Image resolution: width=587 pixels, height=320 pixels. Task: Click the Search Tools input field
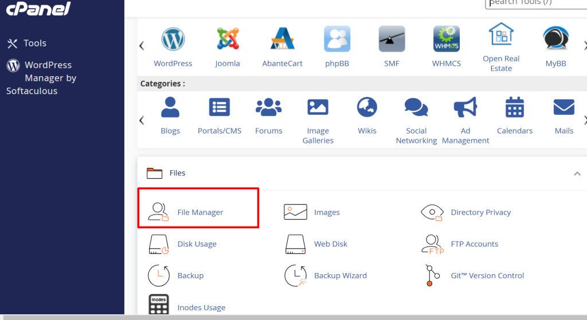click(x=536, y=3)
